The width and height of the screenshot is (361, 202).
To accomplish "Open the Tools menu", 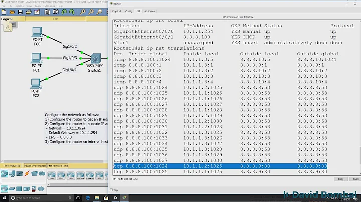I will (38, 6).
